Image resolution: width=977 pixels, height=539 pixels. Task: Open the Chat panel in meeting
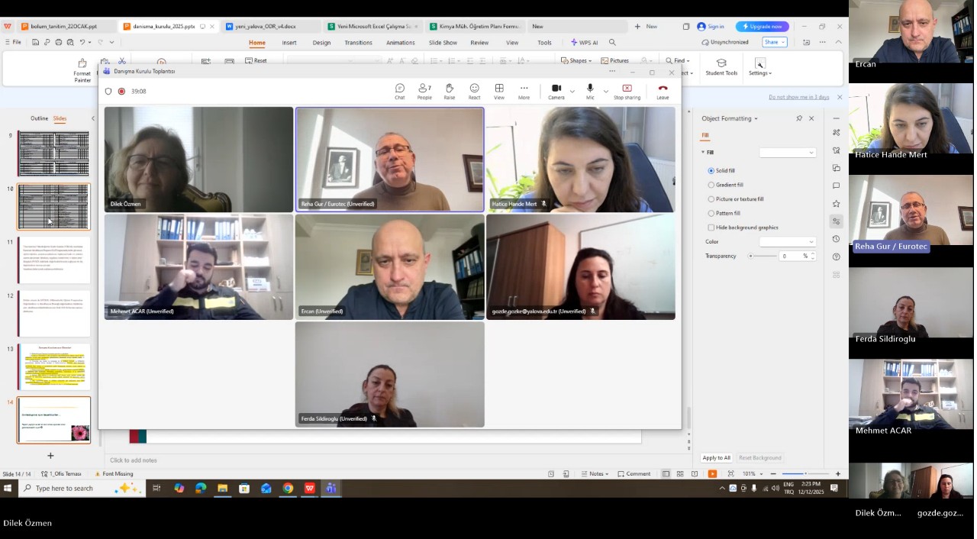tap(399, 91)
